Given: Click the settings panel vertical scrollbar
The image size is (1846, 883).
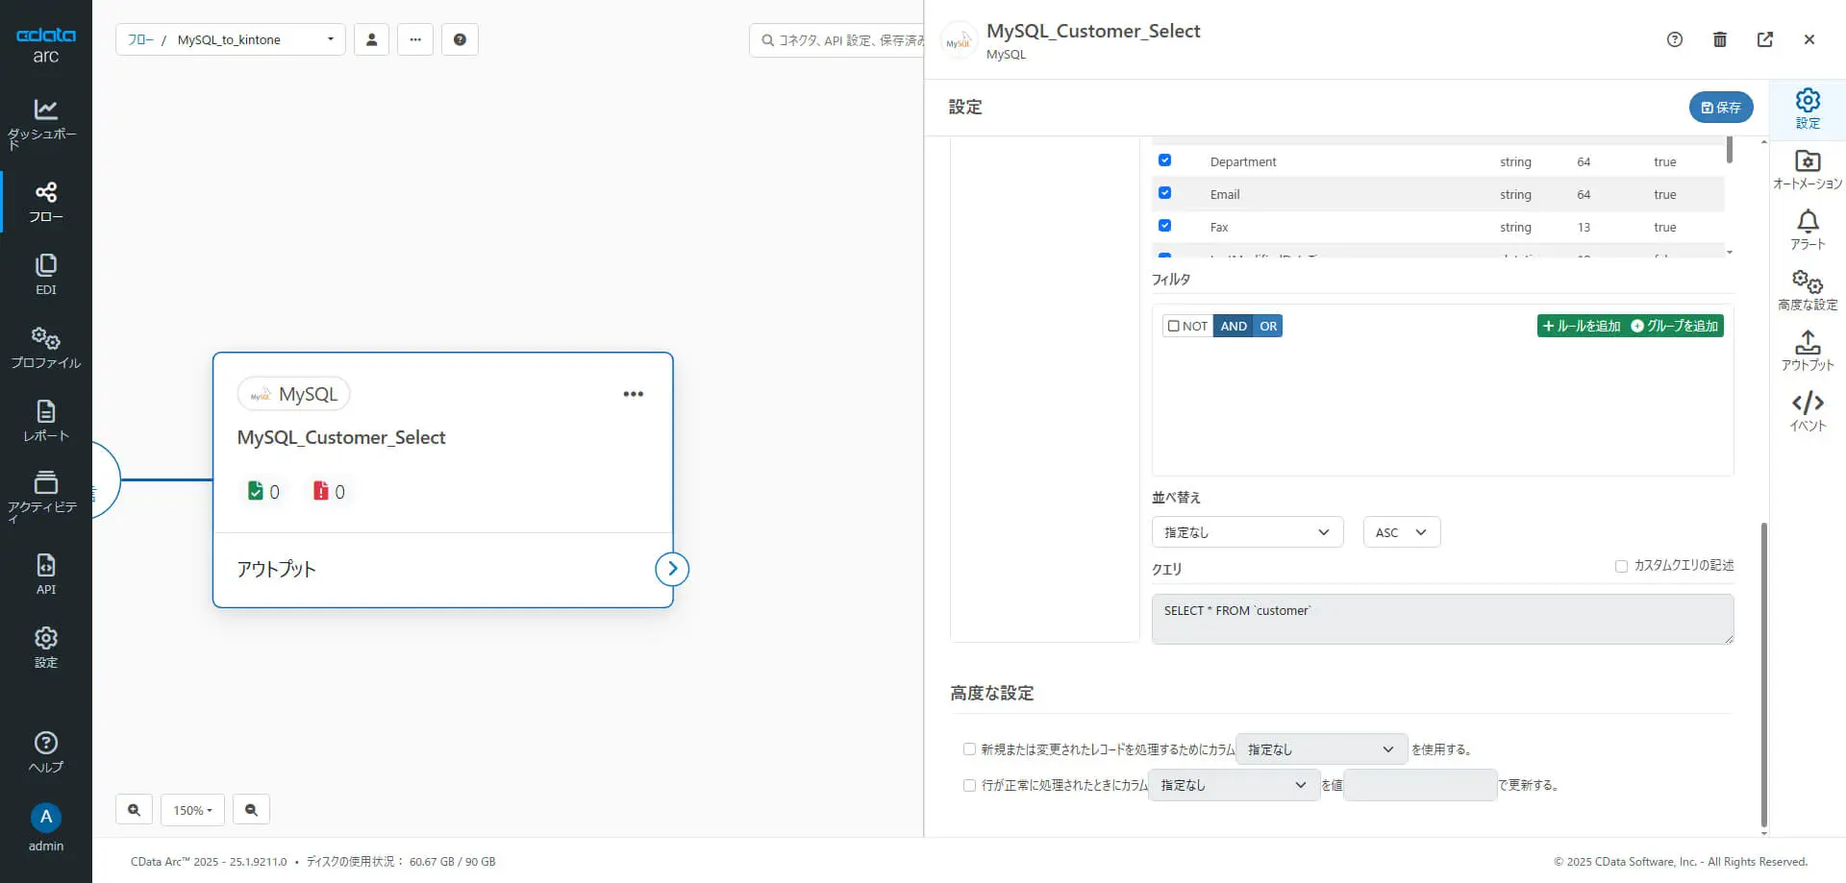Looking at the screenshot, I should pyautogui.click(x=1763, y=675).
